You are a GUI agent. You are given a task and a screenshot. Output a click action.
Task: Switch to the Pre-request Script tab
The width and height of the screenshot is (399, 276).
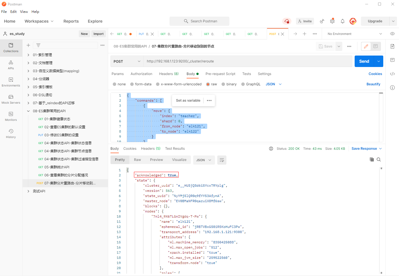[220, 74]
